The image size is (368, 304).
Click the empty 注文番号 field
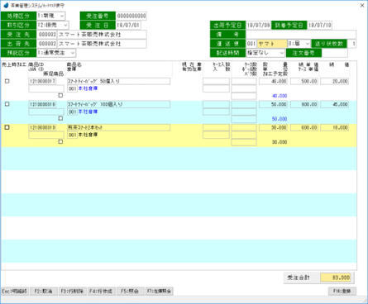pos(335,53)
